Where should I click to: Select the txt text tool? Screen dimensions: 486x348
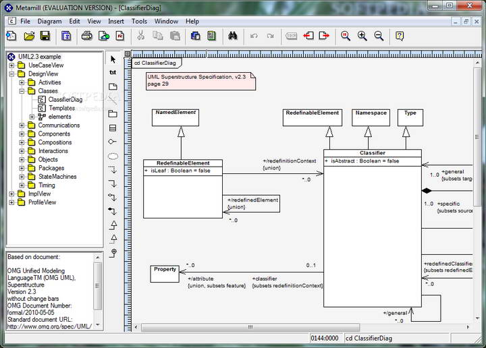pyautogui.click(x=113, y=72)
